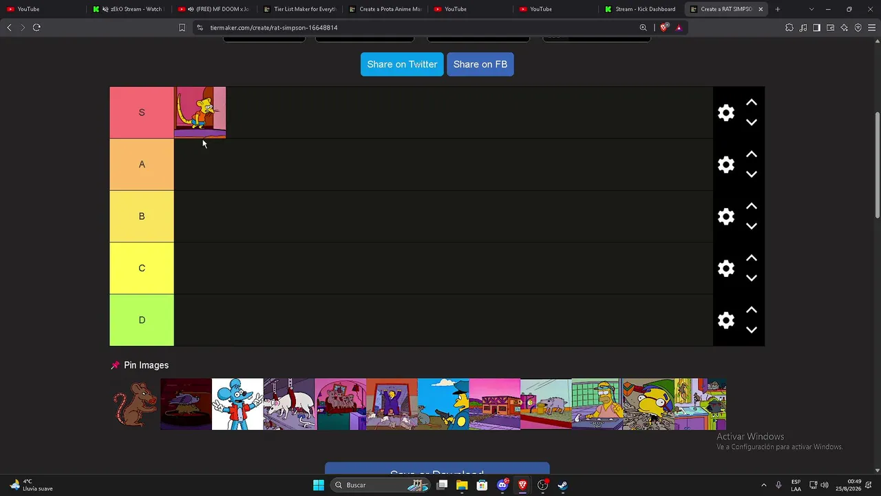Open the browser main hamburger menu
The height and width of the screenshot is (496, 881).
(871, 28)
